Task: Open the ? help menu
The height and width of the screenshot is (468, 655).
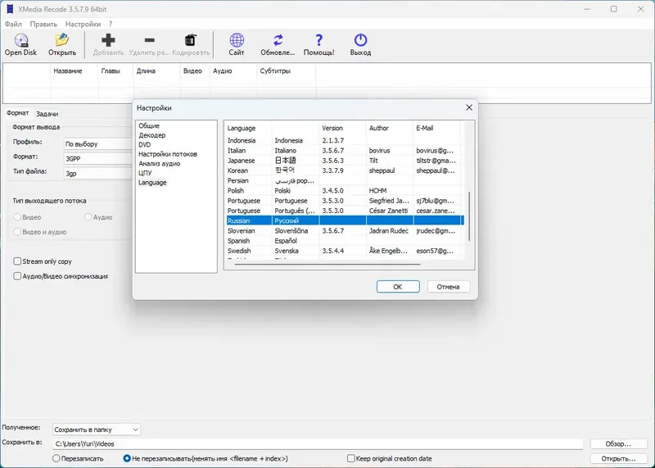Action: [111, 25]
